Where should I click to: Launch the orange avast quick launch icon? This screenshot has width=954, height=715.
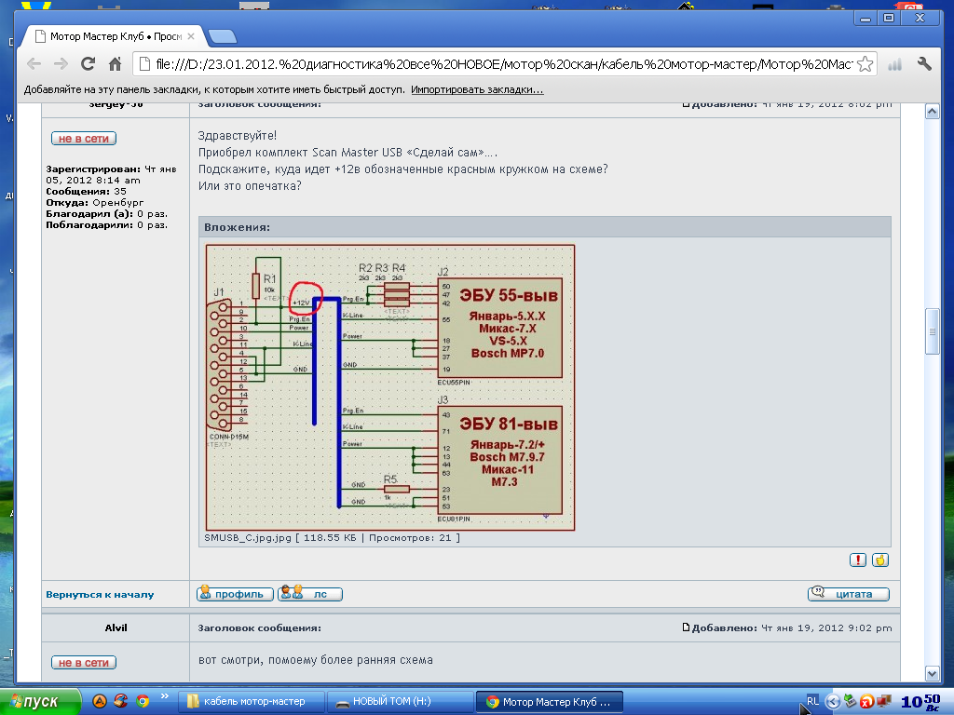point(99,702)
